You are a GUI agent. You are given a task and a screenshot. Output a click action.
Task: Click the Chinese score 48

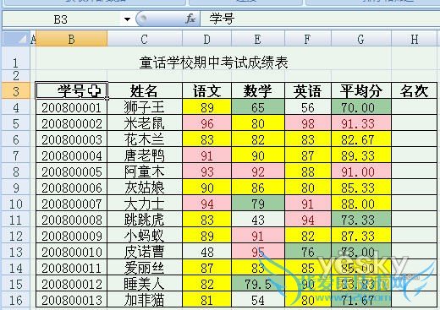[206, 252]
